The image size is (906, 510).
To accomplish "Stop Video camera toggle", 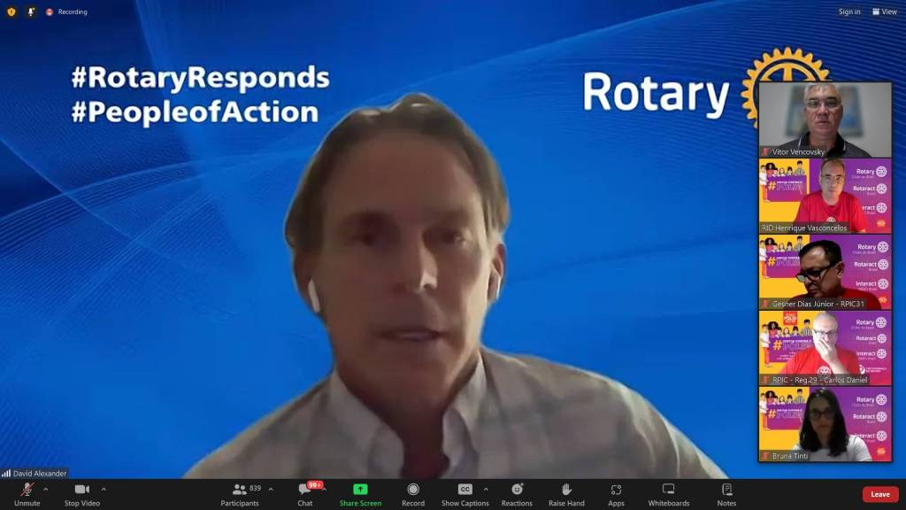I will (x=82, y=493).
